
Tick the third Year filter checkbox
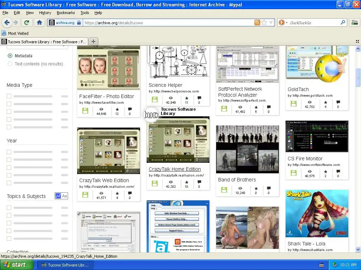(x=9, y=167)
